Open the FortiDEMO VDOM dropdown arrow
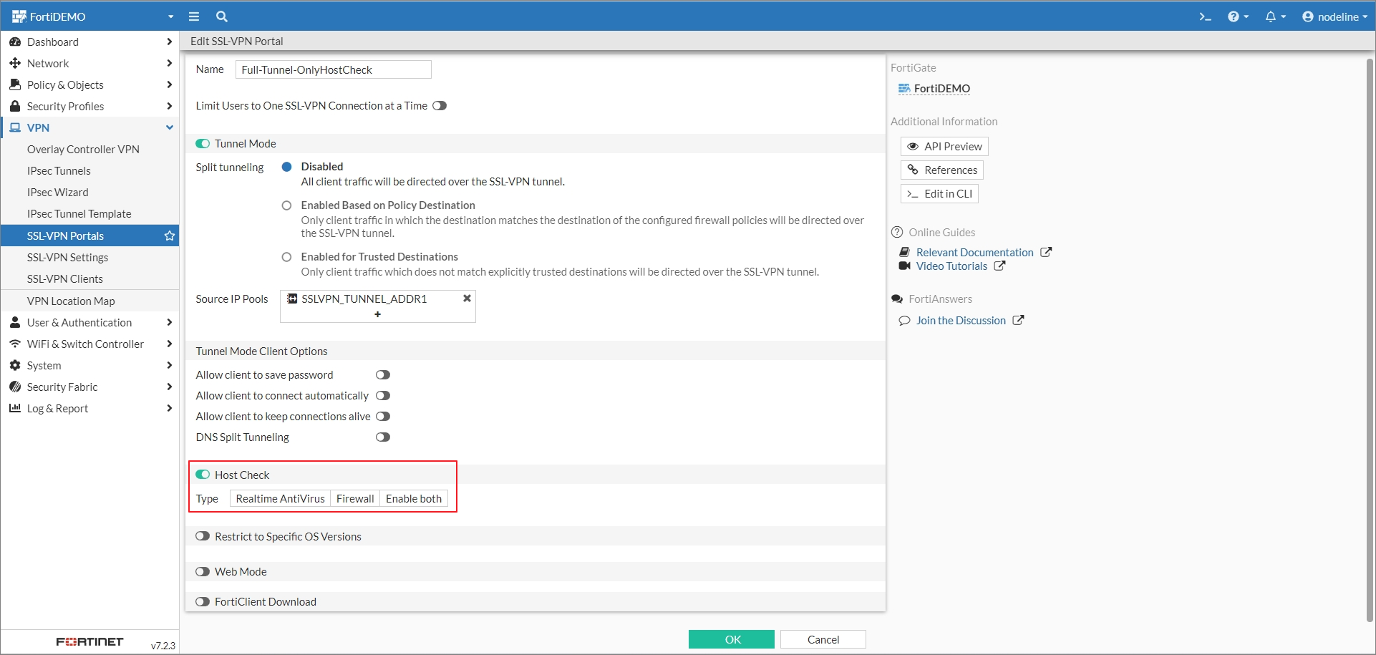This screenshot has height=655, width=1376. [x=170, y=16]
